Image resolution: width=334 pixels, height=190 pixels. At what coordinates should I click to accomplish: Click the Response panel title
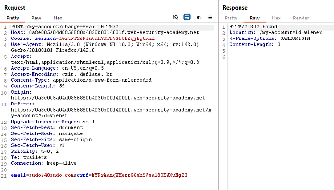click(x=235, y=8)
